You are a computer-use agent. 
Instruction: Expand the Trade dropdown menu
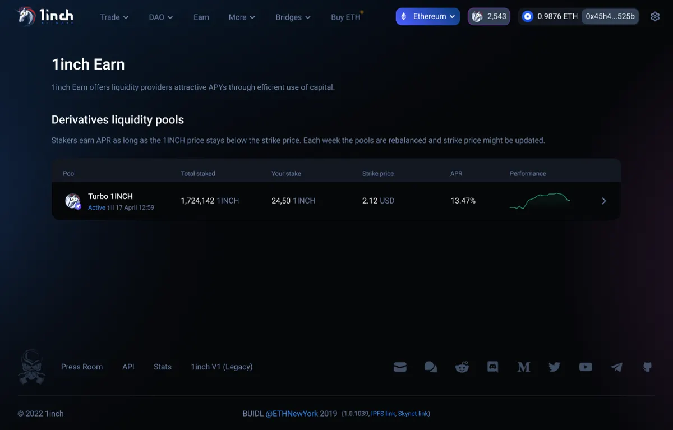pos(114,17)
